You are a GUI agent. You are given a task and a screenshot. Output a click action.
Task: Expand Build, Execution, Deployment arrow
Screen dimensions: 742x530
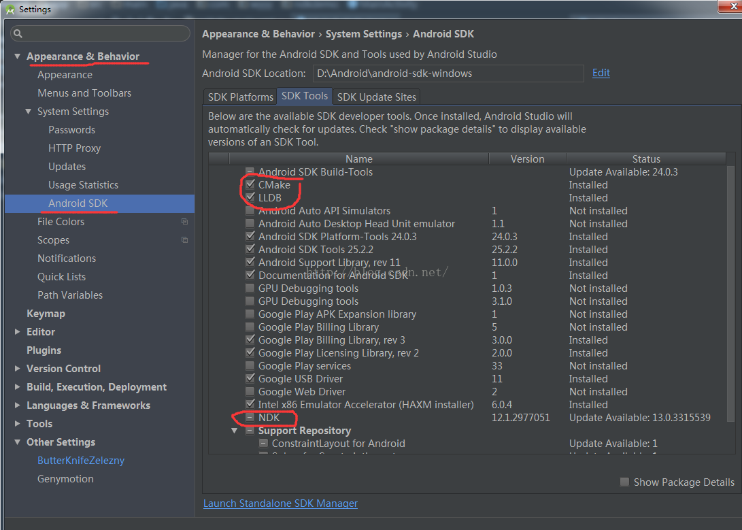coord(18,386)
